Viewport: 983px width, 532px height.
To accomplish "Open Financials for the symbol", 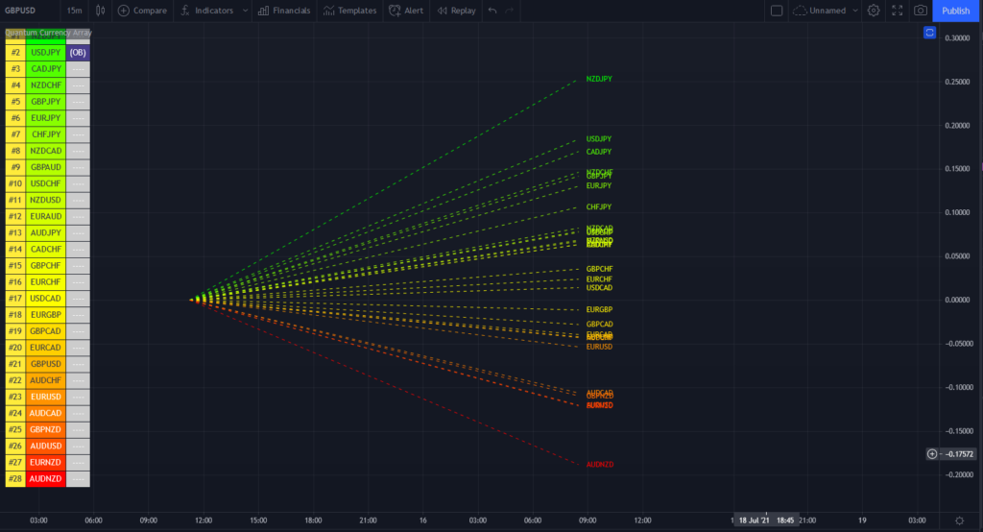I will [284, 11].
